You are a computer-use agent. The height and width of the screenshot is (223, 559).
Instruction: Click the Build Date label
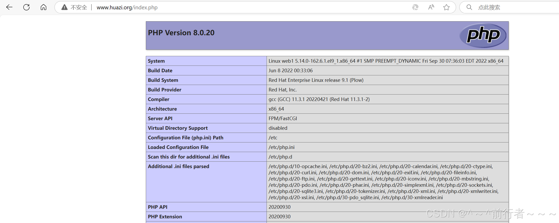point(160,70)
